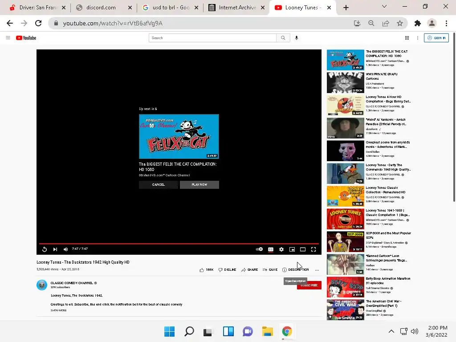The width and height of the screenshot is (456, 342).
Task: Show hidden system tray icons chevron
Action: coord(391,331)
